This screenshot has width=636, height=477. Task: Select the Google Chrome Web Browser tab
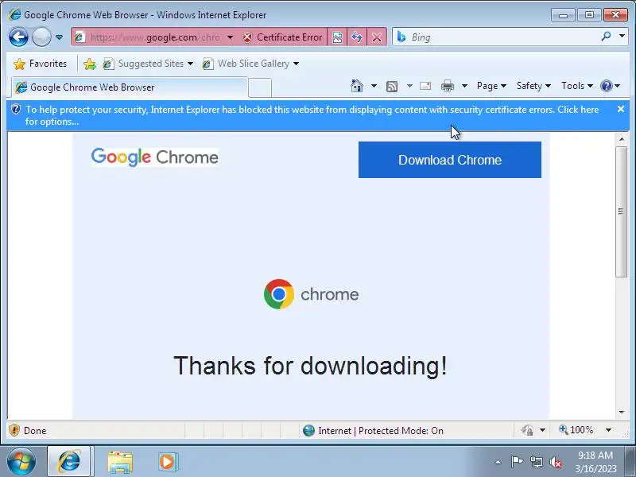[x=129, y=87]
